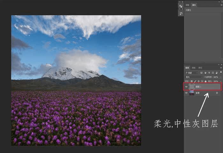The image size is (223, 153).
Task: Switch to the Paths tab
Action: point(200,68)
